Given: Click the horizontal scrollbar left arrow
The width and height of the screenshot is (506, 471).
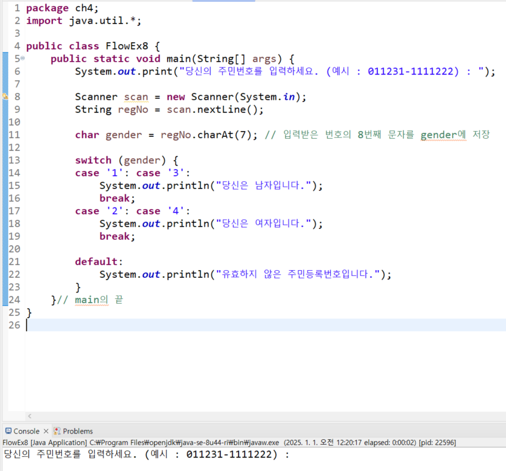Looking at the screenshot, I should coord(30,416).
